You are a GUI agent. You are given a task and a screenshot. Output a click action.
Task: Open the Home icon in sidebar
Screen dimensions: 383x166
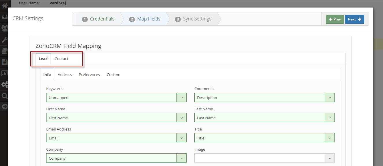tap(5, 5)
